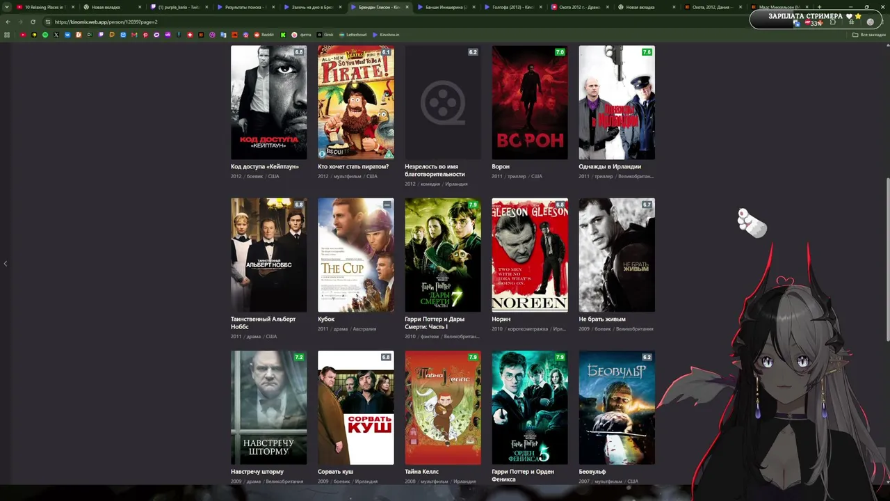Open the Noreen movie poster
The image size is (890, 501).
click(530, 255)
